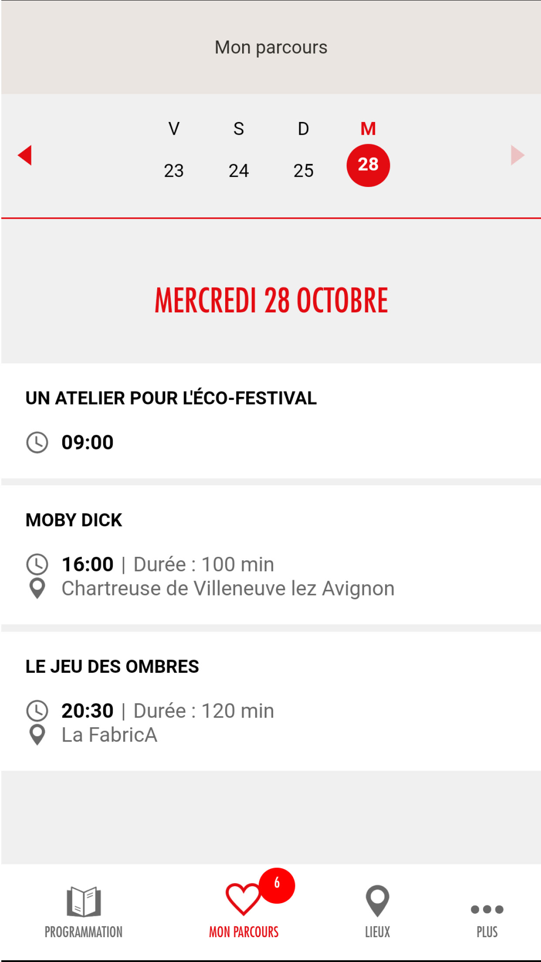
Task: Open Le Jeu des Ombres event
Action: point(112,667)
